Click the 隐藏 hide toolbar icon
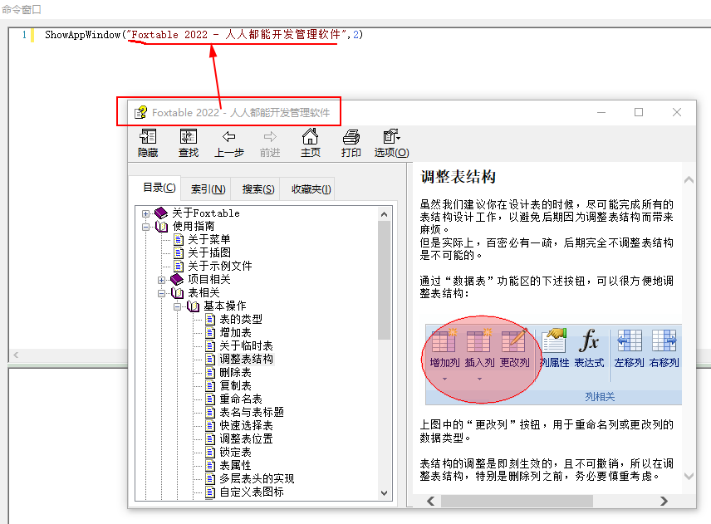Screen dimensions: 711x524 tap(148, 136)
